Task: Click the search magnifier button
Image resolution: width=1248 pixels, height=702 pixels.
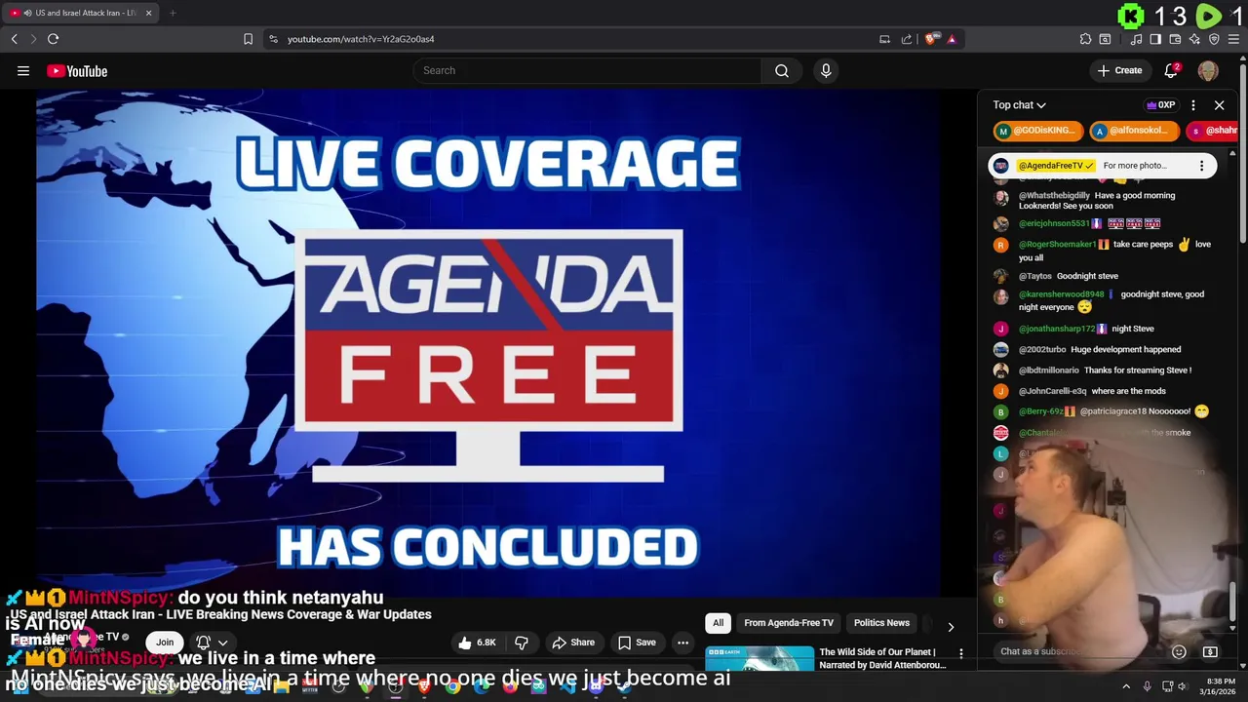Action: click(x=782, y=70)
